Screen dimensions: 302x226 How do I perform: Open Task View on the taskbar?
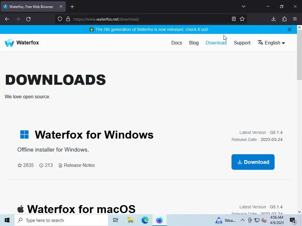click(116, 220)
